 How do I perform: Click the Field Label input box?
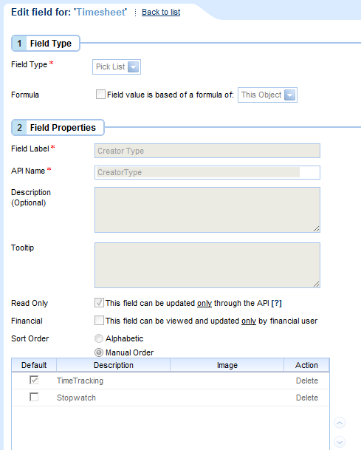click(207, 151)
